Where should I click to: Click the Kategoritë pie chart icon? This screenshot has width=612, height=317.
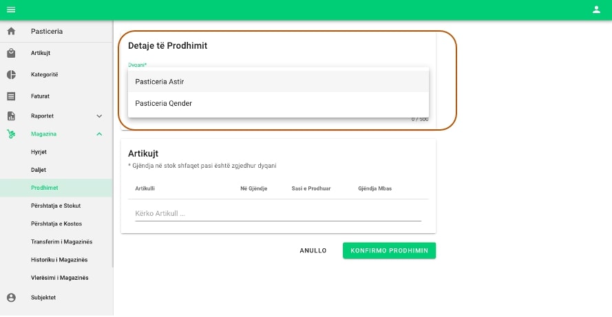(x=11, y=74)
